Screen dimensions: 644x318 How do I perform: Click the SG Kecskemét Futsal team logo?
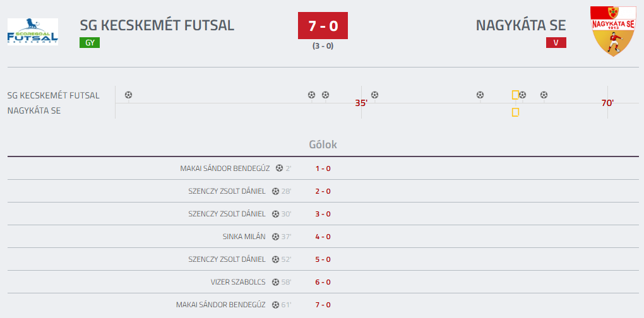pos(32,31)
